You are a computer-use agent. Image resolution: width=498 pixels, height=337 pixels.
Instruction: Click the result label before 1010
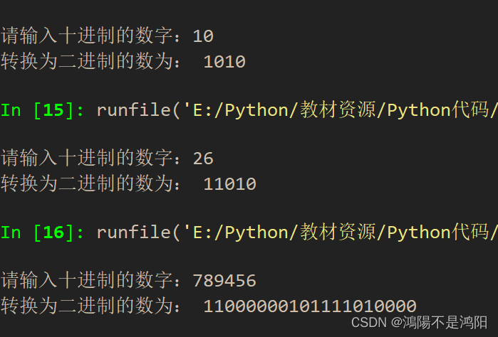click(x=90, y=61)
